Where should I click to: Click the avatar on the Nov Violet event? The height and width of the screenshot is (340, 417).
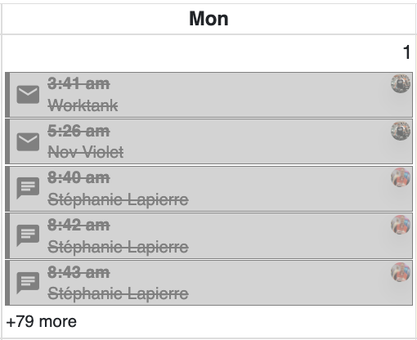401,131
